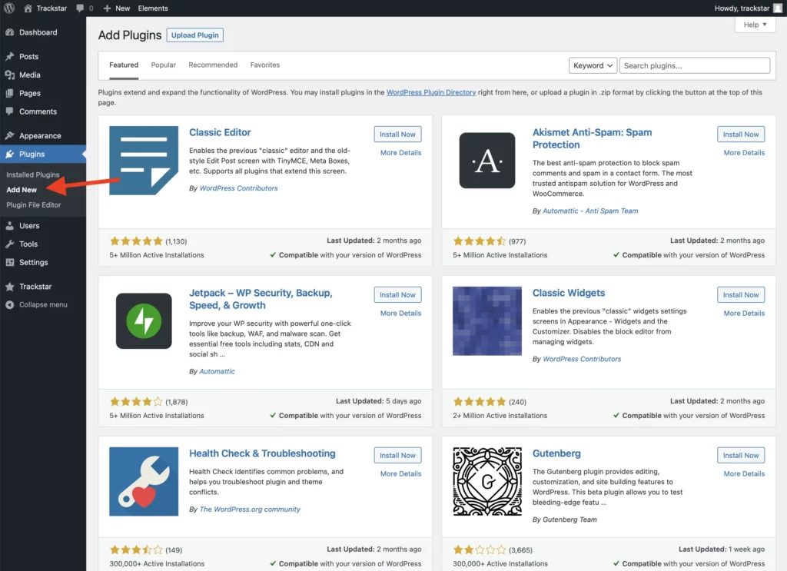The width and height of the screenshot is (787, 571).
Task: Open the Trackstar site home icon
Action: [28, 8]
